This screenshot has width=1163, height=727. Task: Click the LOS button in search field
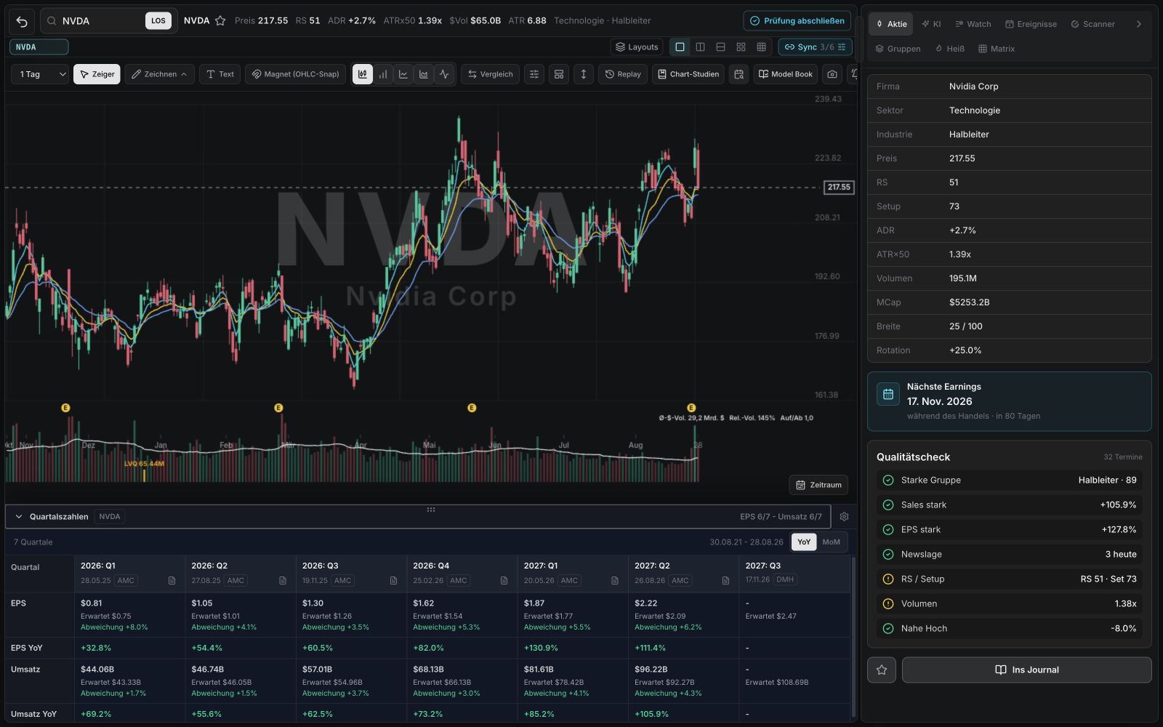pos(158,21)
